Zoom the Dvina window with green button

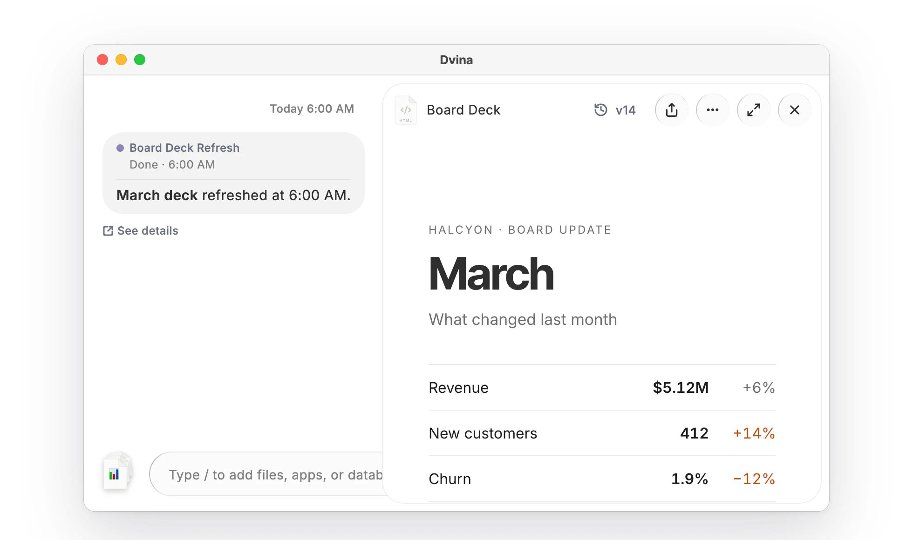click(140, 60)
